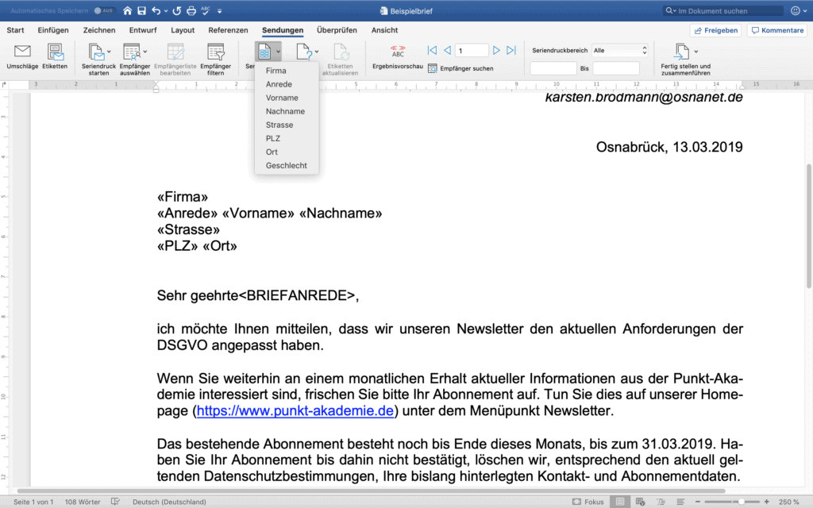Open the search options dropdown magnifier
Viewport: 813px width, 508px height.
pos(670,10)
